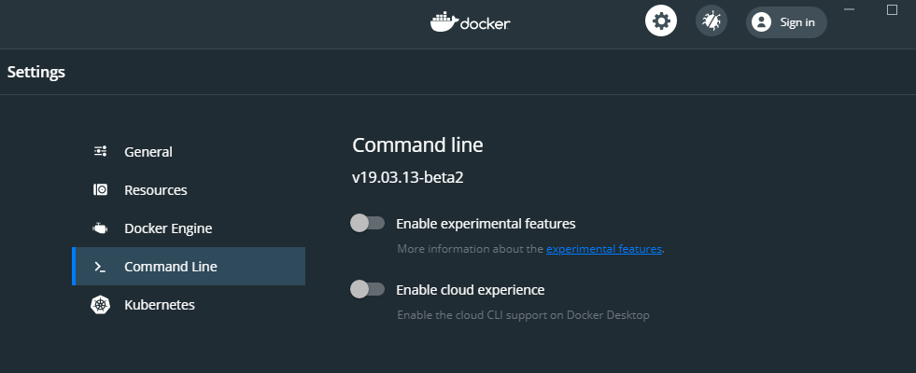Click the Docker Engine icon
This screenshot has height=373, width=916.
pyautogui.click(x=101, y=228)
